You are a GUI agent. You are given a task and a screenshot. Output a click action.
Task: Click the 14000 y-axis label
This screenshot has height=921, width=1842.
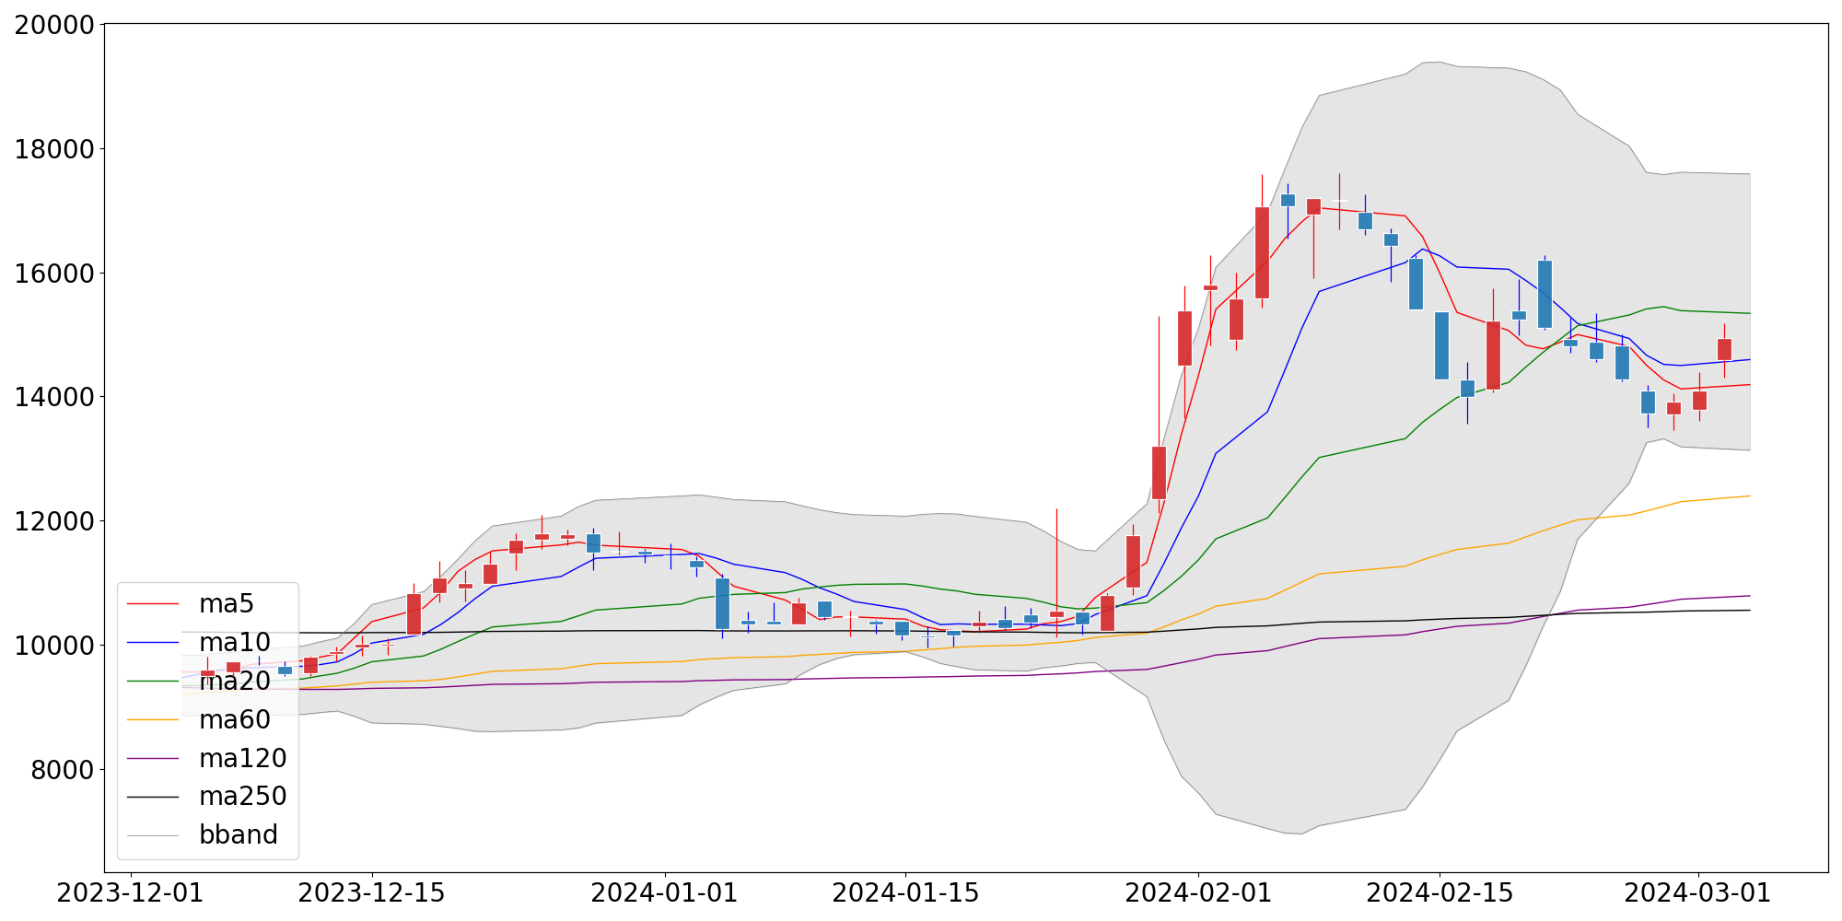coord(54,397)
